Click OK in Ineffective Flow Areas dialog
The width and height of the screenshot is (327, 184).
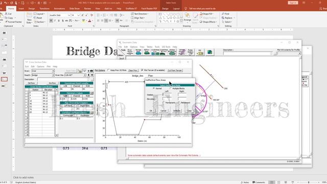click(151, 111)
